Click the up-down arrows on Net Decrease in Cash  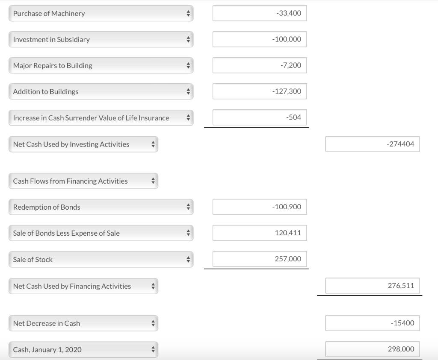coord(153,323)
